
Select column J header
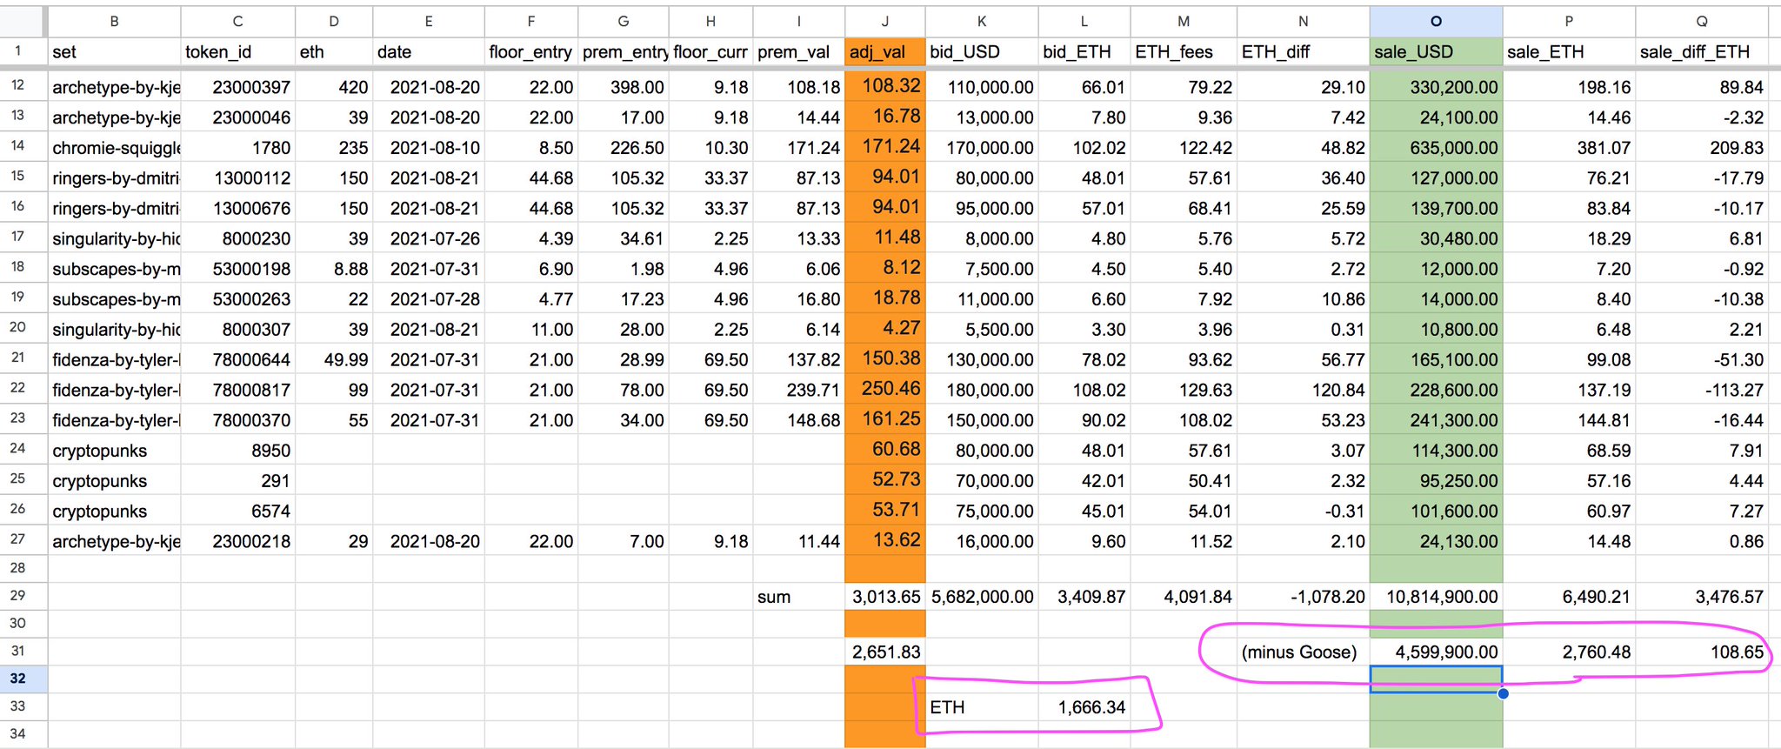tap(884, 21)
